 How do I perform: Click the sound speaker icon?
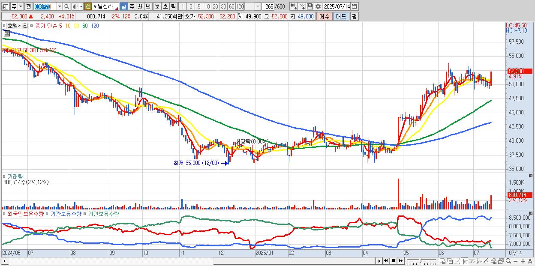click(75, 6)
